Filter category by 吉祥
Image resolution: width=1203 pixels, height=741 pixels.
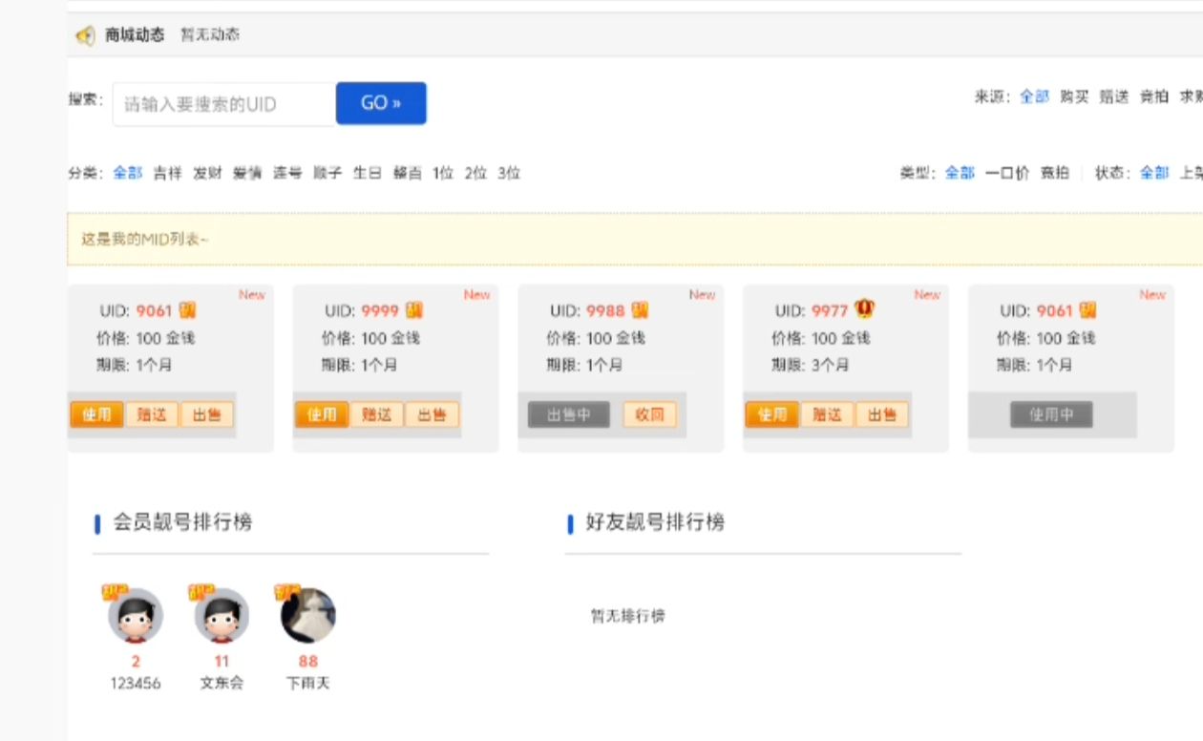(x=167, y=174)
